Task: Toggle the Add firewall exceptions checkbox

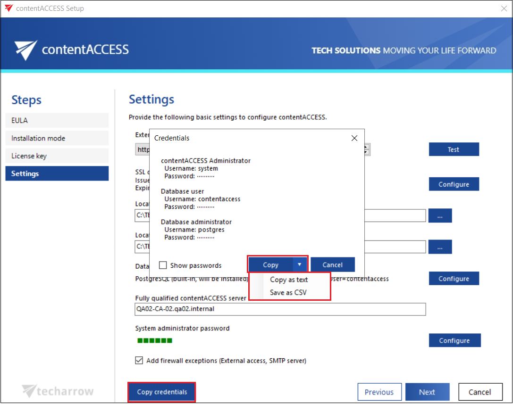Action: coord(139,361)
